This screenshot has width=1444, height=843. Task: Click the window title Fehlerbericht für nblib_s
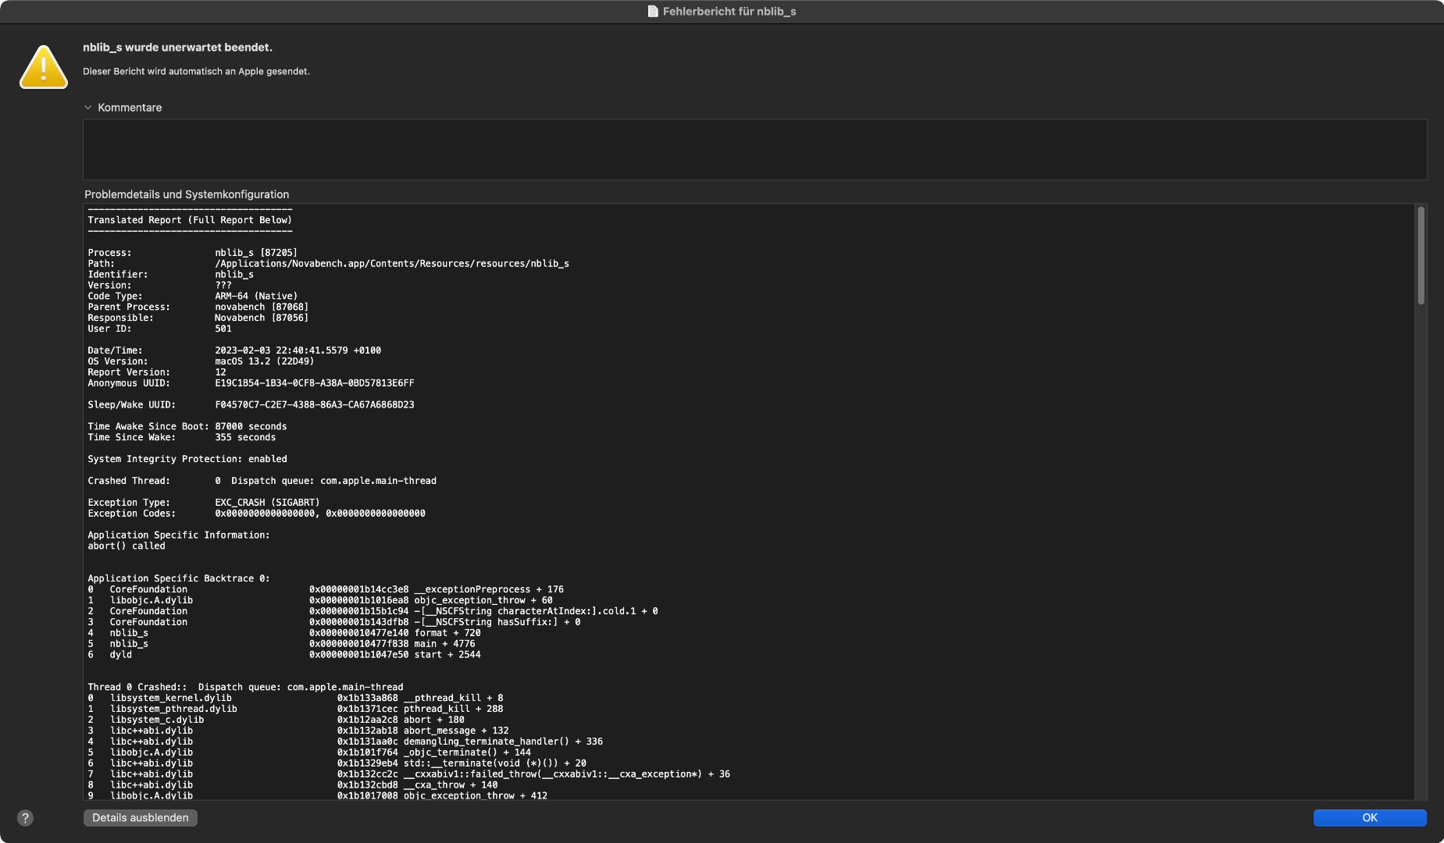pyautogui.click(x=729, y=12)
